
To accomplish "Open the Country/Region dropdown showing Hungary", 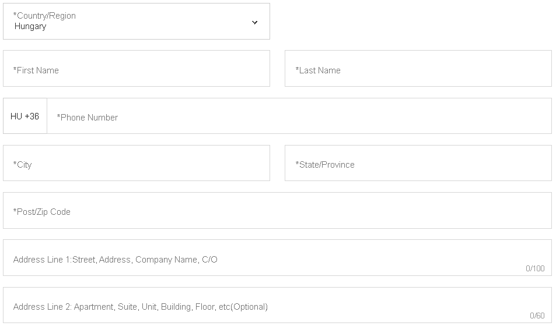I will [x=136, y=22].
